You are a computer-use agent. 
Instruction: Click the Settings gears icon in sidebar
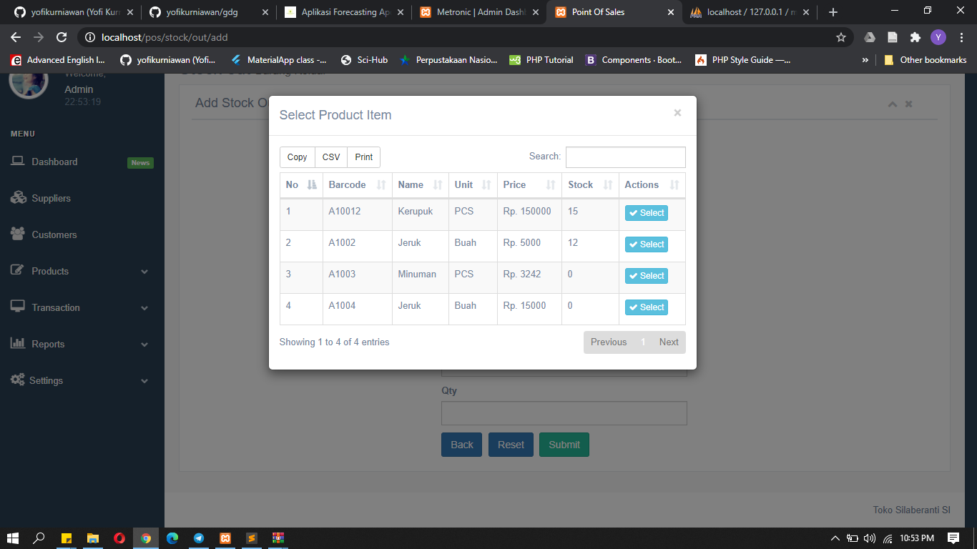(17, 380)
